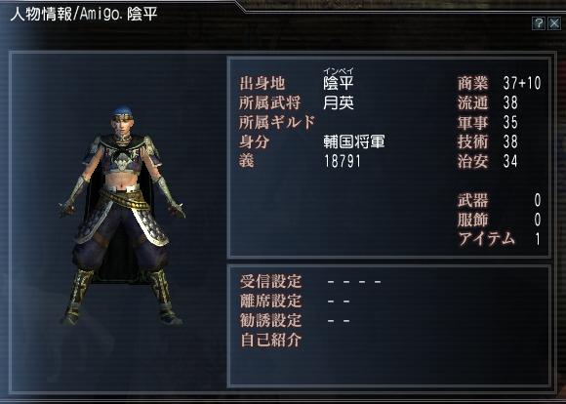Close the 人物情報 window

[x=554, y=23]
